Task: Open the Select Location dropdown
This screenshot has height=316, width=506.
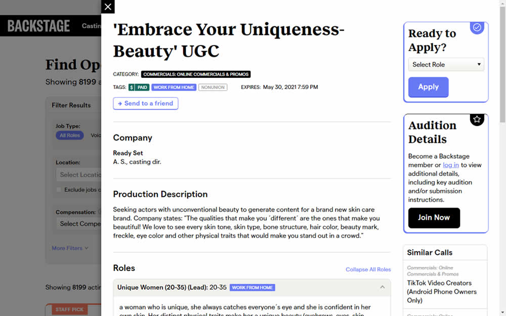Action: coord(79,175)
